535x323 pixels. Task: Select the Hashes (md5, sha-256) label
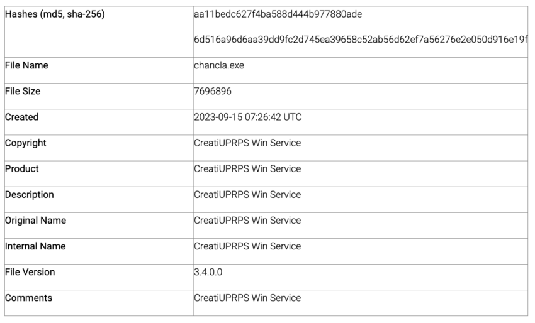tap(55, 14)
